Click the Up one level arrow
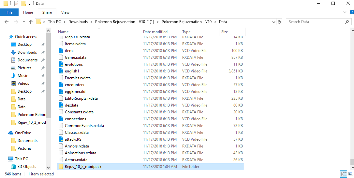 tap(31, 22)
